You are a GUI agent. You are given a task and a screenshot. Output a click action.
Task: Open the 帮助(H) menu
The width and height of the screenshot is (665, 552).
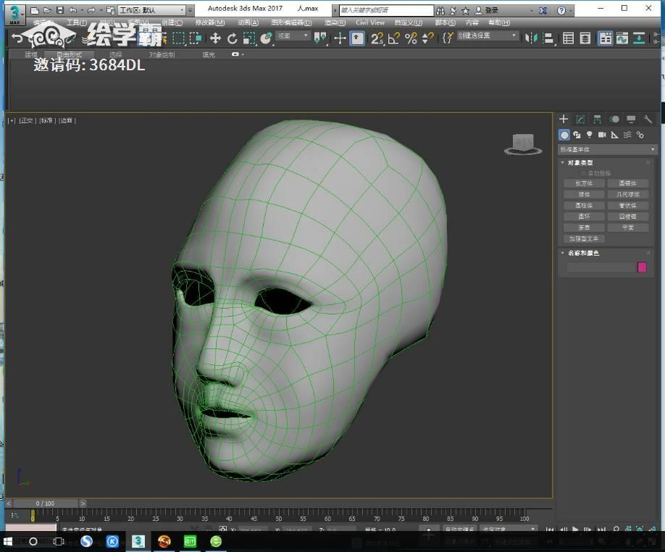coord(499,22)
